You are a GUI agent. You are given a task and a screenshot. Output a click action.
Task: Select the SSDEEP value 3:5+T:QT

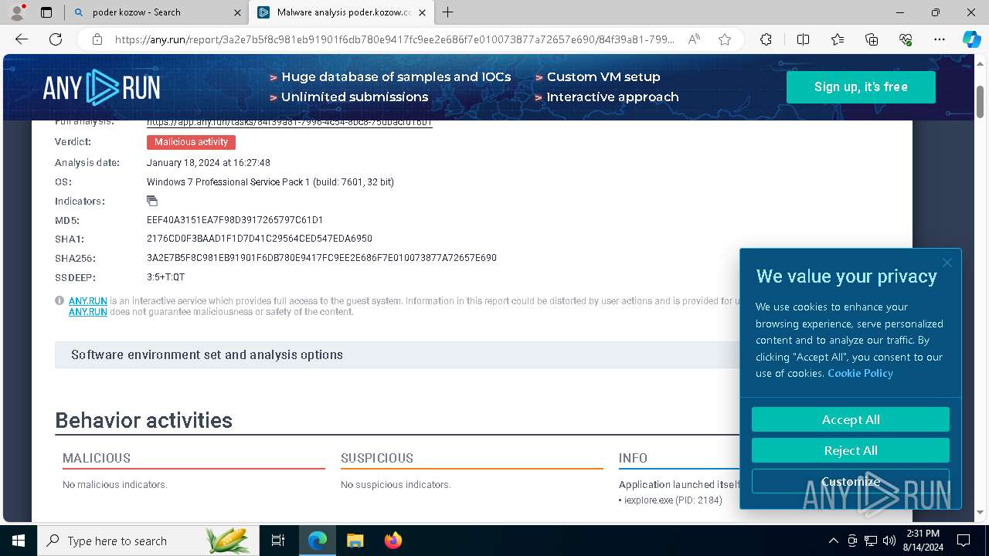point(165,277)
